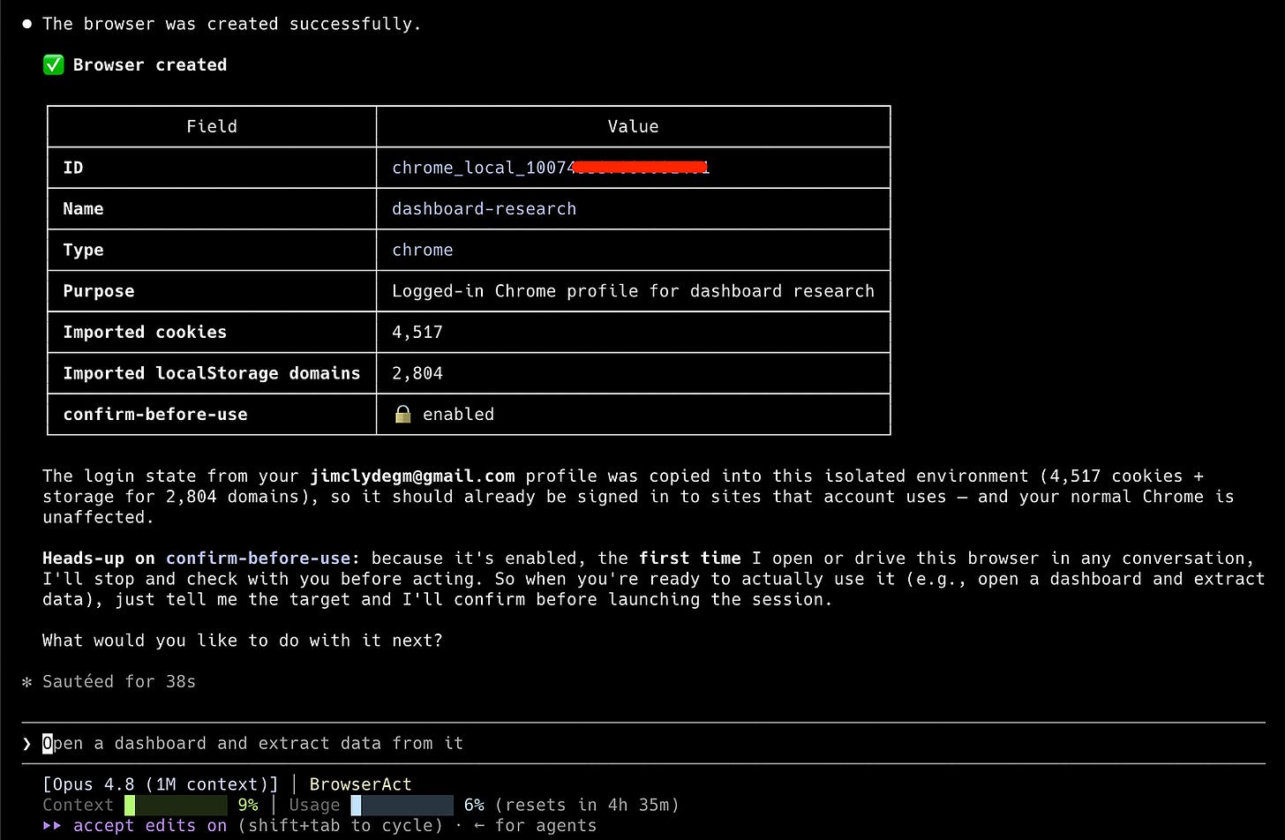Click the 'BrowserAct' status label

click(x=361, y=784)
